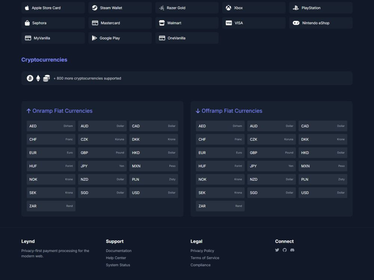Select PLN Zloty under Onramp Fiat Currencies
Viewport: 374px width, 280px height.
pyautogui.click(x=154, y=179)
